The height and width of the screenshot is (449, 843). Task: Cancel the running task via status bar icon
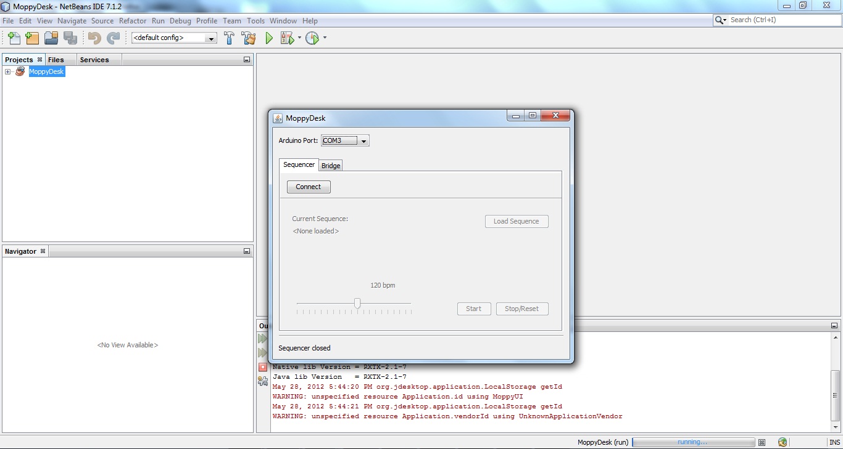762,442
